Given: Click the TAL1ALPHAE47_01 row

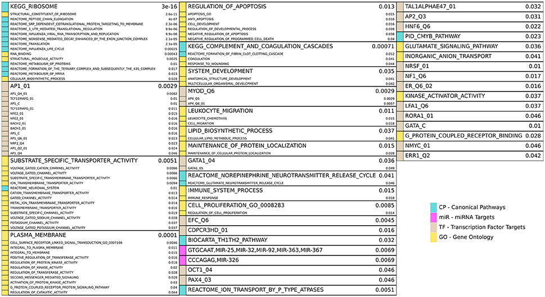Looking at the screenshot, I should (x=470, y=7).
